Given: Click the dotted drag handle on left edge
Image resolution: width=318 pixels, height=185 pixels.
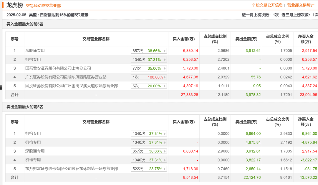Looking at the screenshot, I should coord(1,87).
